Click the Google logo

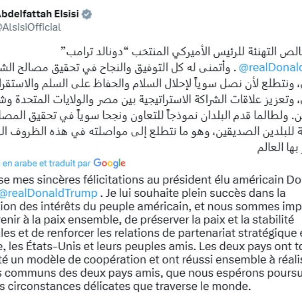pos(109,163)
